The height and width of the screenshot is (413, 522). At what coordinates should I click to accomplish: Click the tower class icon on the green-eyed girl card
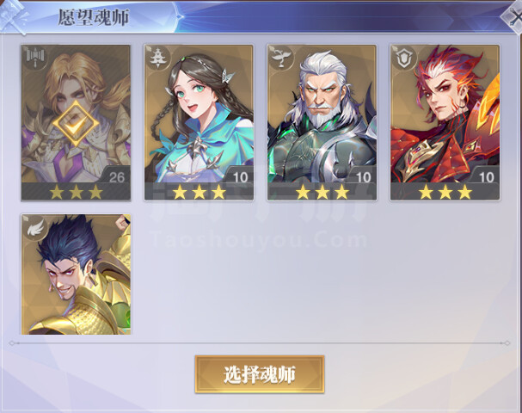point(157,58)
